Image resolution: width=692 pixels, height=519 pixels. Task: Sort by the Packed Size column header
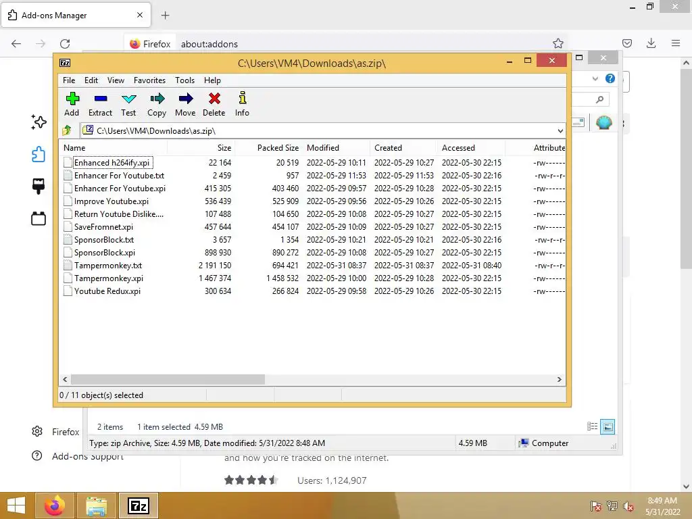268,148
